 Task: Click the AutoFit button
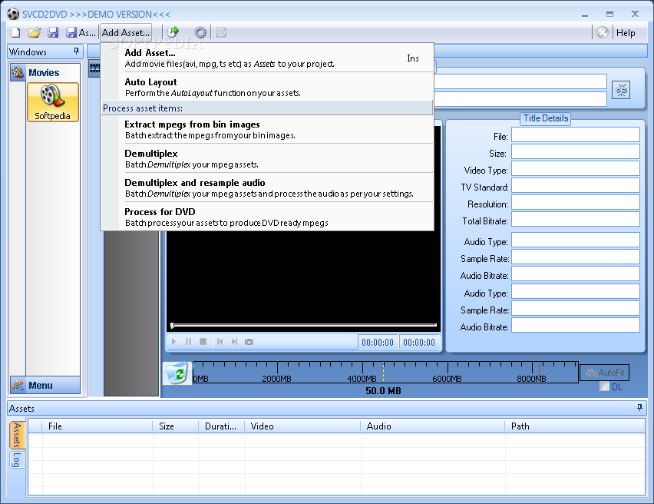pos(604,372)
